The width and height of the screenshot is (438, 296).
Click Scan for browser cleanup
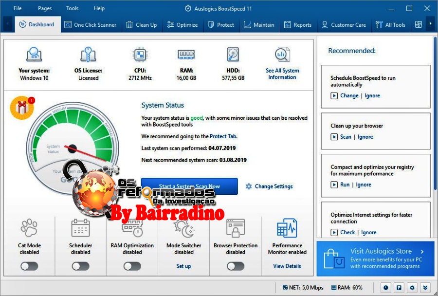[346, 137]
